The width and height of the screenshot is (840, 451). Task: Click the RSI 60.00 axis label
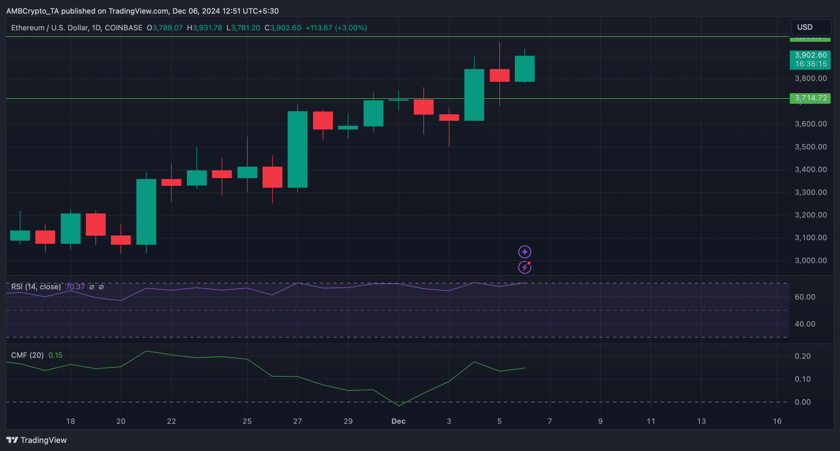[805, 297]
